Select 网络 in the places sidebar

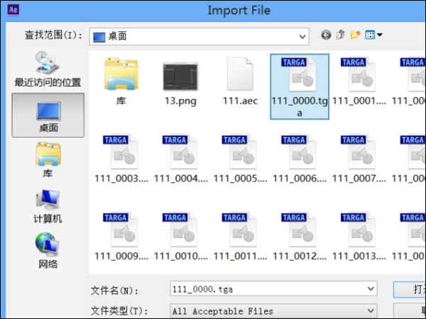tap(48, 251)
